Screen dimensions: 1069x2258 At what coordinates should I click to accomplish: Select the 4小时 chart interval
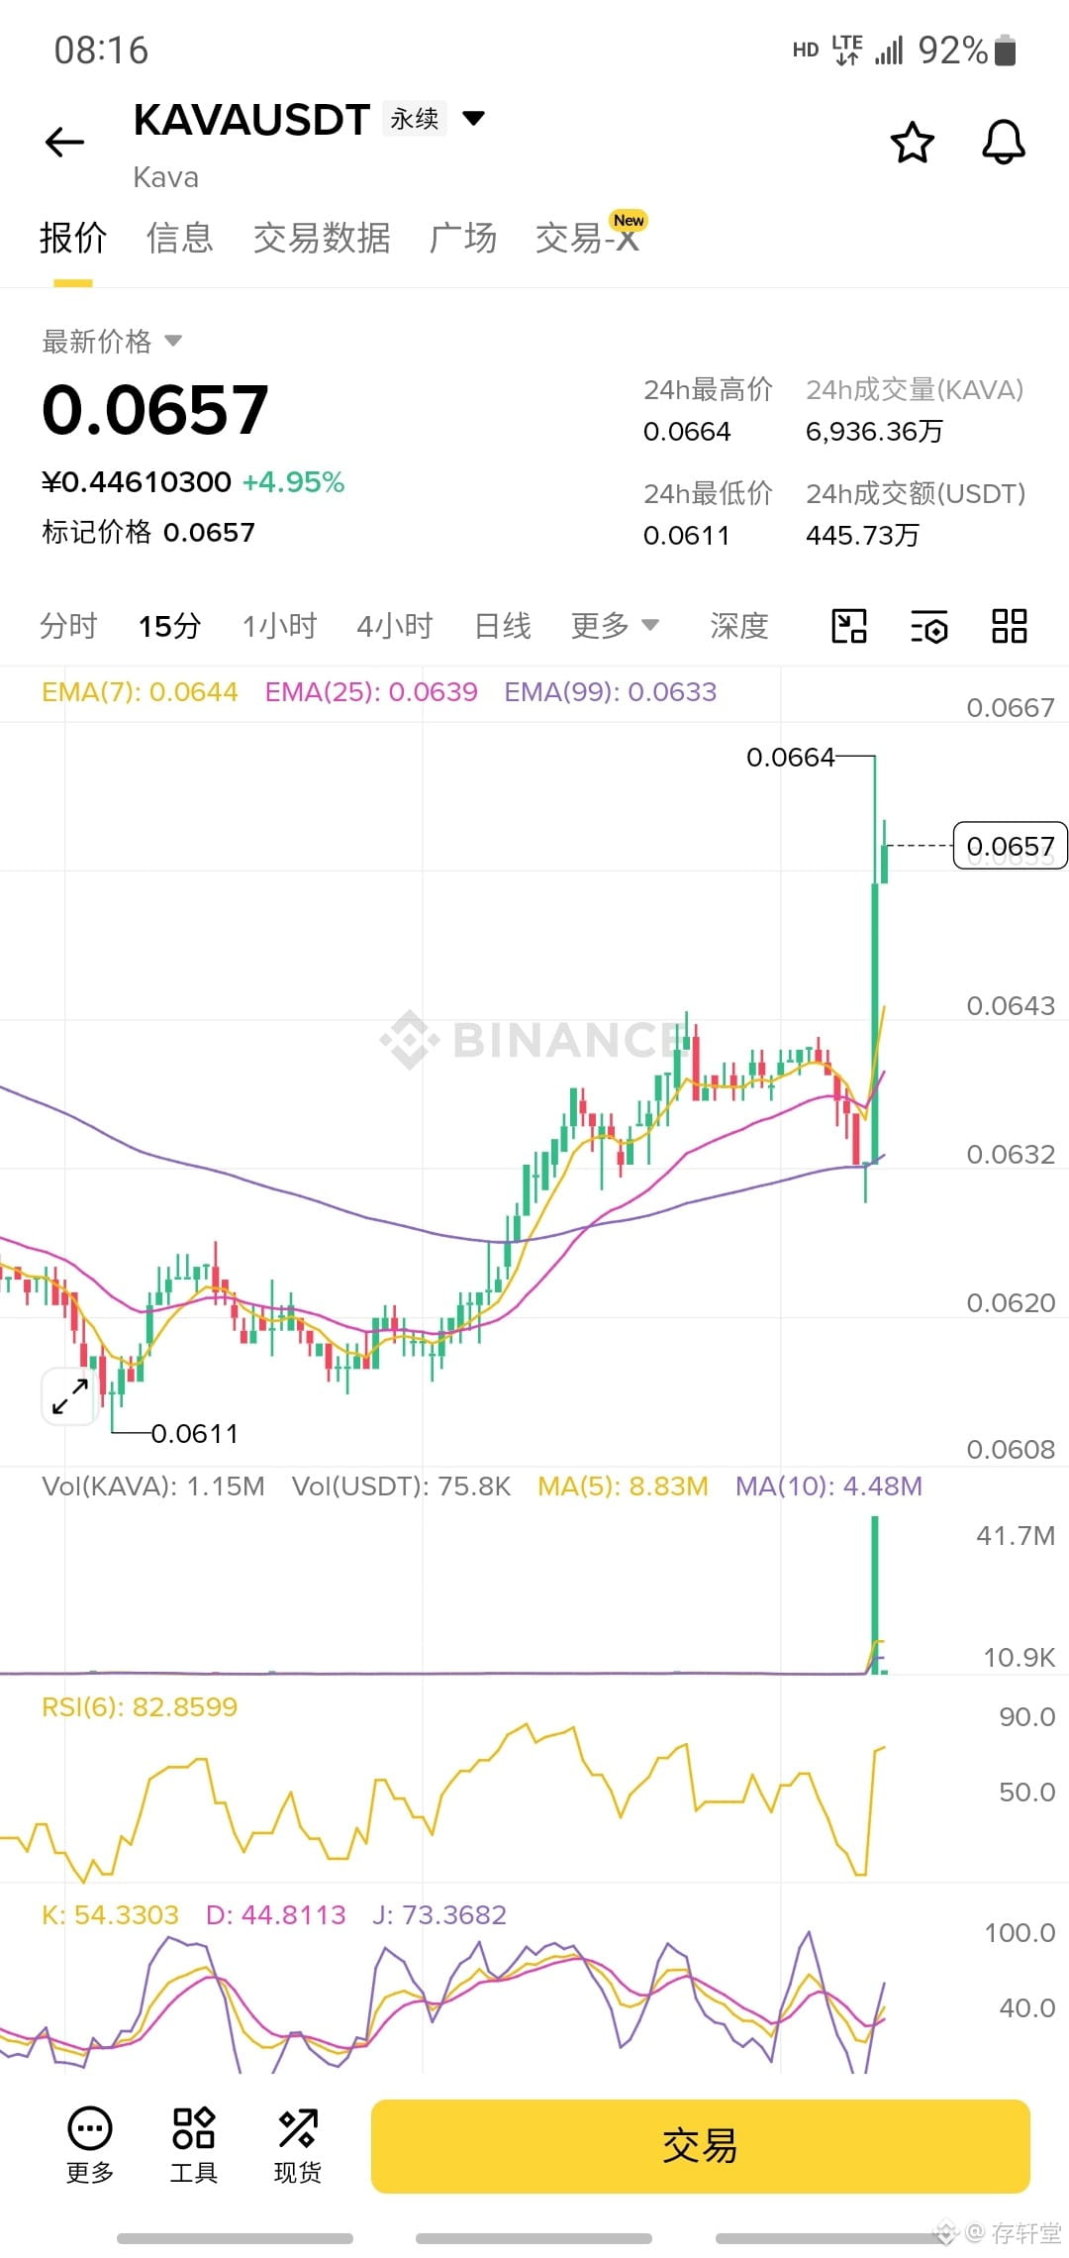[395, 626]
